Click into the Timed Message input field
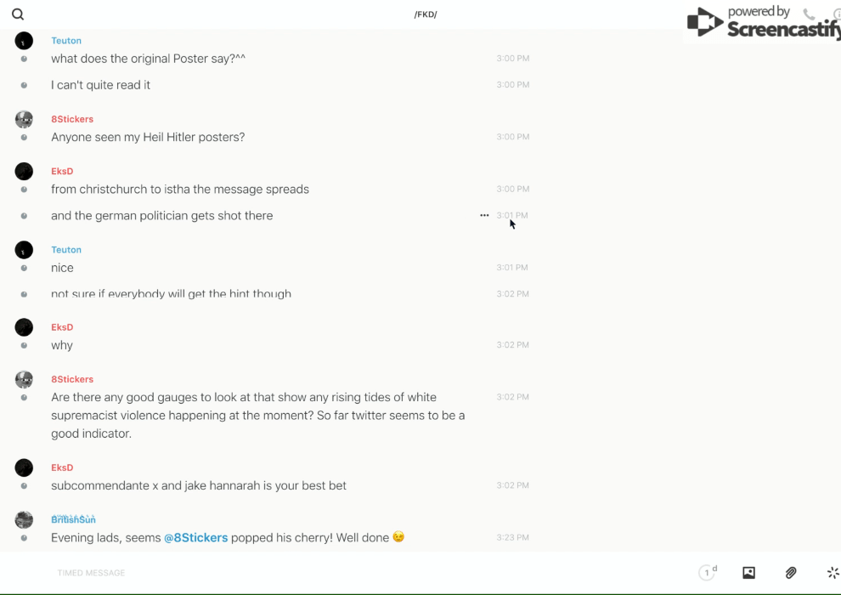Screen dimensions: 841x595 point(255,573)
